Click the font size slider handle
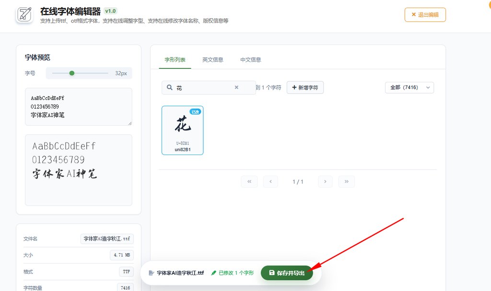This screenshot has height=291, width=491. tap(72, 73)
